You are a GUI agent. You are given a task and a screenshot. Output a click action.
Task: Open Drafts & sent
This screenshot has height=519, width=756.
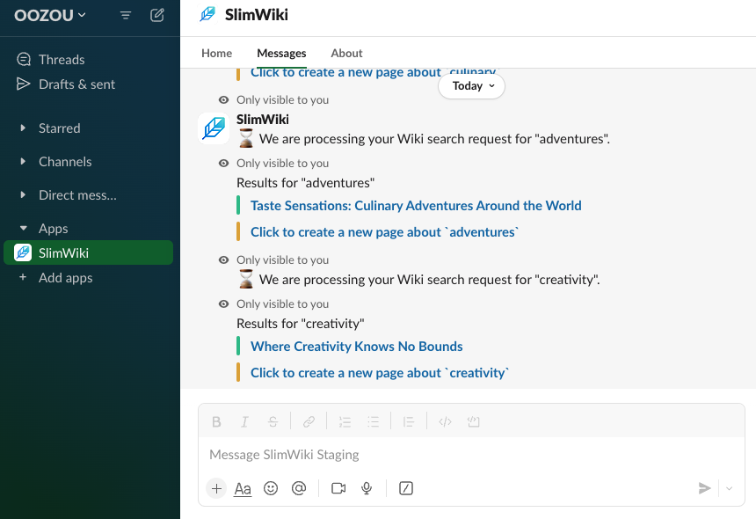point(76,84)
